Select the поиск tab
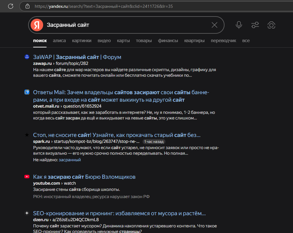 40,41
